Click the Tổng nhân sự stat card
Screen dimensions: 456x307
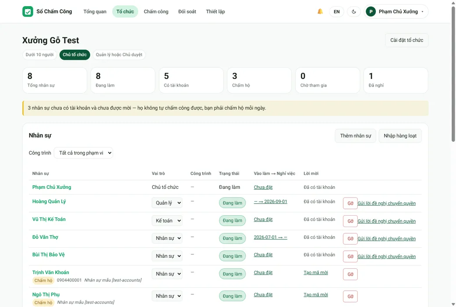click(55, 80)
